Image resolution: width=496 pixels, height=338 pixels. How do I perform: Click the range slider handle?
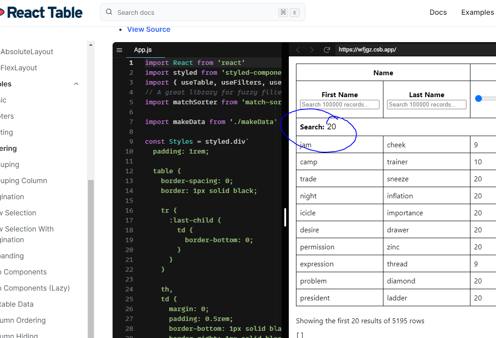pyautogui.click(x=479, y=98)
